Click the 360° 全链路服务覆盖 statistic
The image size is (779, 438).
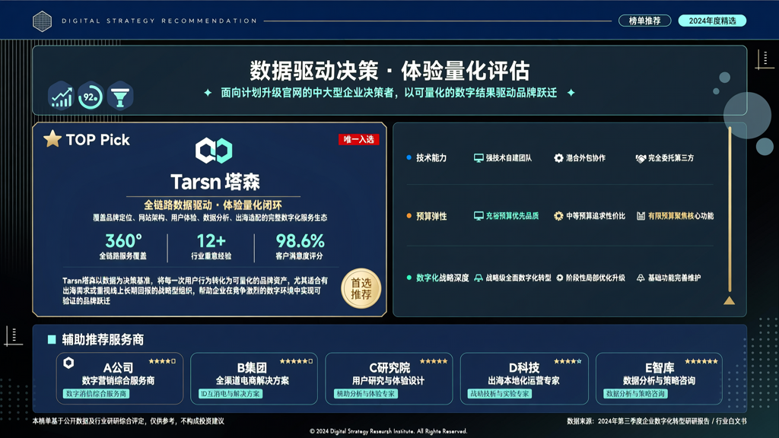(x=123, y=246)
